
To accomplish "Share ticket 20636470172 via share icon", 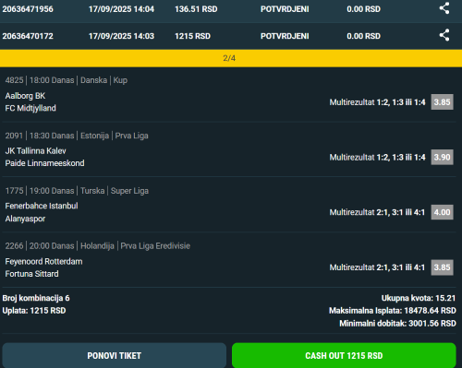I will [444, 35].
